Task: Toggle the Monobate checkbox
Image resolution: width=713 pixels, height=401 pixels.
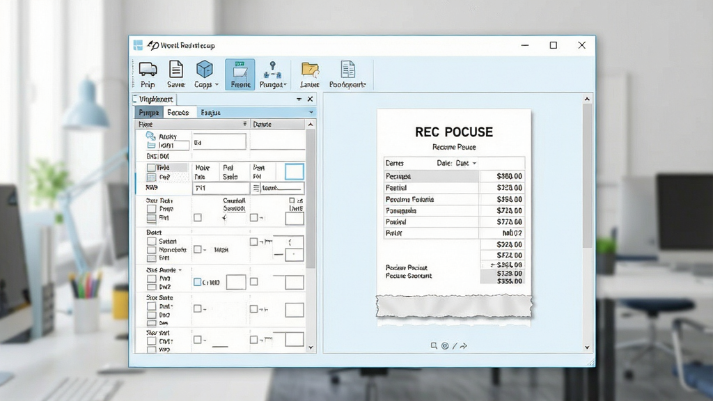Action: coord(151,250)
